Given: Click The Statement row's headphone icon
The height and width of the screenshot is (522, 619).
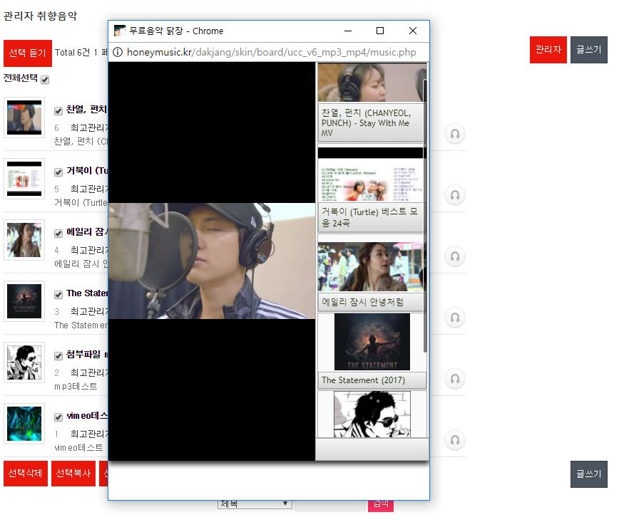Looking at the screenshot, I should pos(455,318).
